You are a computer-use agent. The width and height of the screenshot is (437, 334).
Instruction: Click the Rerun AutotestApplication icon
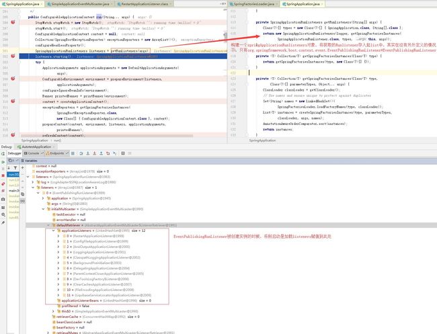pos(3,154)
